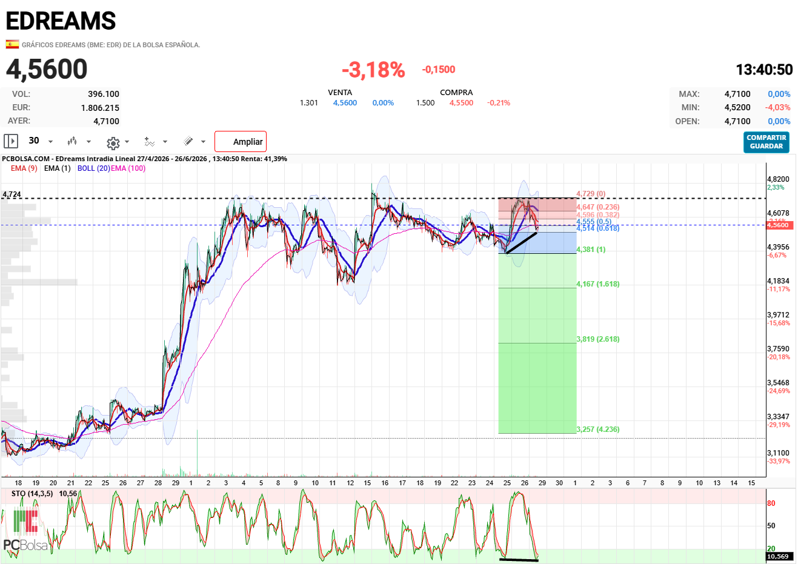Screen dimensions: 798x564
Task: Click the Ampliar button
Action: (241, 142)
